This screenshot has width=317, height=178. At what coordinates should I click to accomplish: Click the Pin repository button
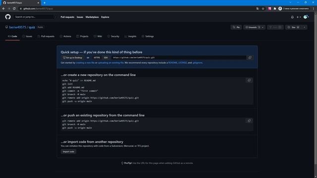tap(236, 27)
